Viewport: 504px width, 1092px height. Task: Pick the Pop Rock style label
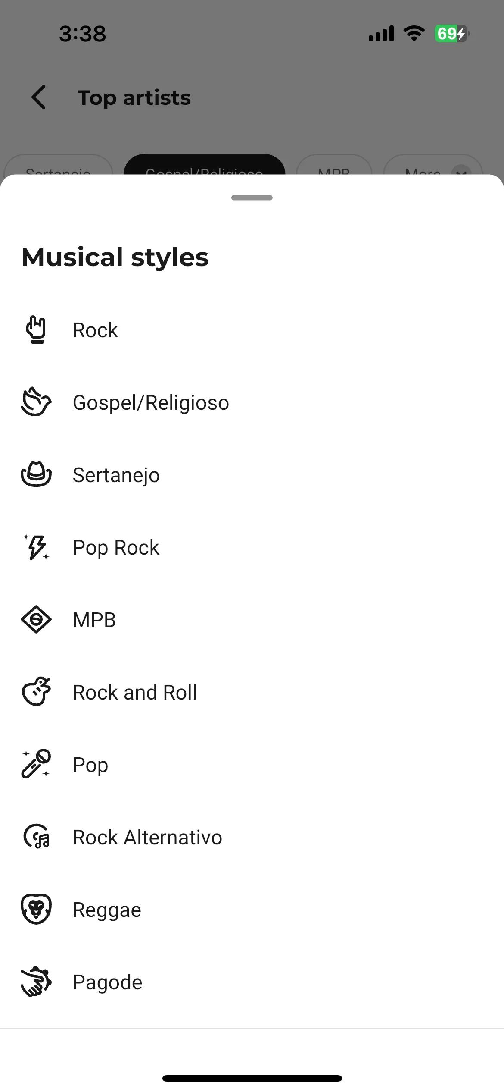[116, 548]
